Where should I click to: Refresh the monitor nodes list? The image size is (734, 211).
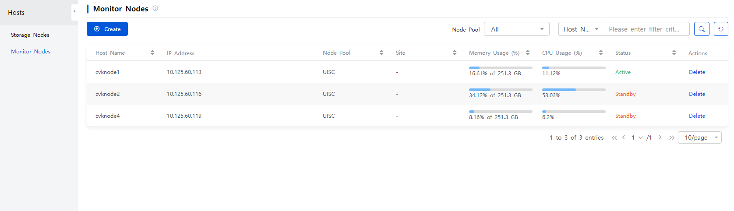(721, 29)
